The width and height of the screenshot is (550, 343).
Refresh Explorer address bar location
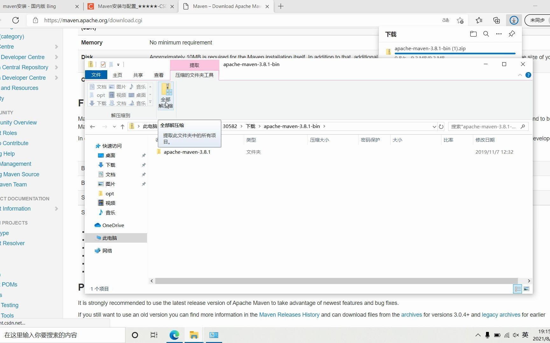[x=441, y=126]
